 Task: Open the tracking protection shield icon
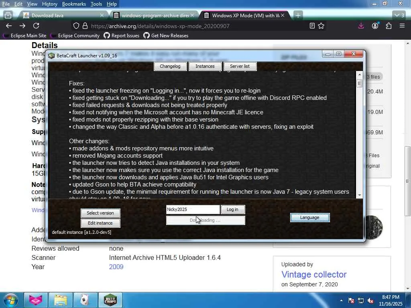76,26
